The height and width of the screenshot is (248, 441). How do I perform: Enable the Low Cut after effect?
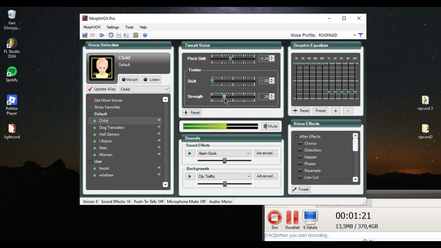pos(300,177)
